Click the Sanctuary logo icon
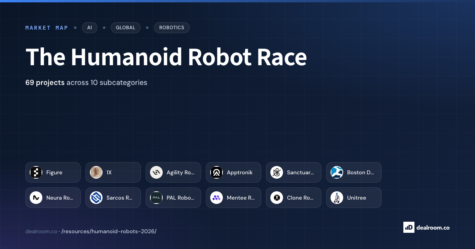Image resolution: width=475 pixels, height=249 pixels. point(277,172)
